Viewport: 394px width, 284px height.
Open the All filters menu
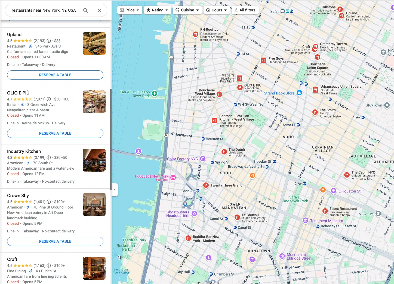coord(245,10)
